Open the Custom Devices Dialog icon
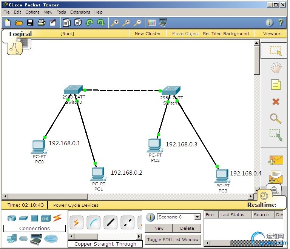Screen dimensions: 290x249 coord(163,23)
